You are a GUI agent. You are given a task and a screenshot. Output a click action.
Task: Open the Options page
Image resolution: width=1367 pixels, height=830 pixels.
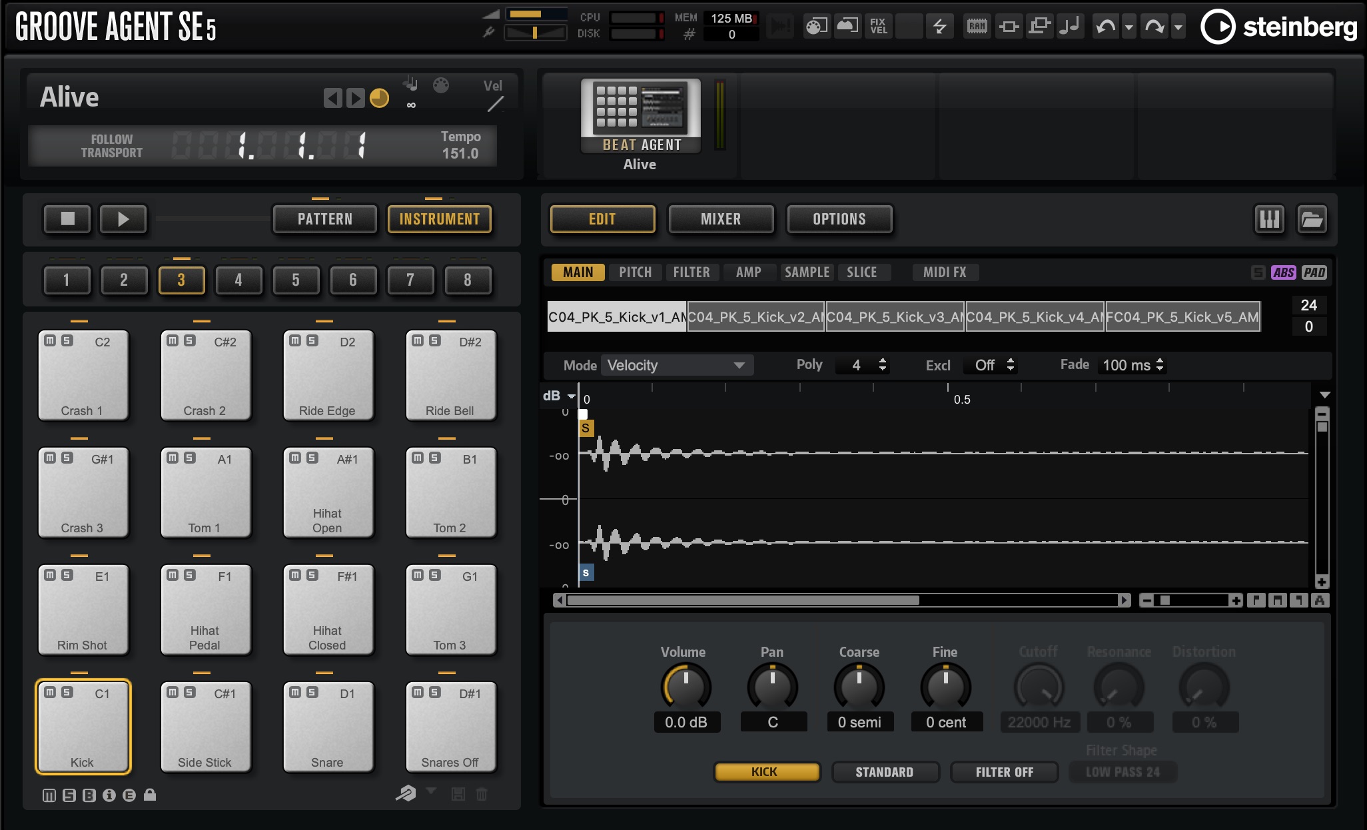pos(839,219)
